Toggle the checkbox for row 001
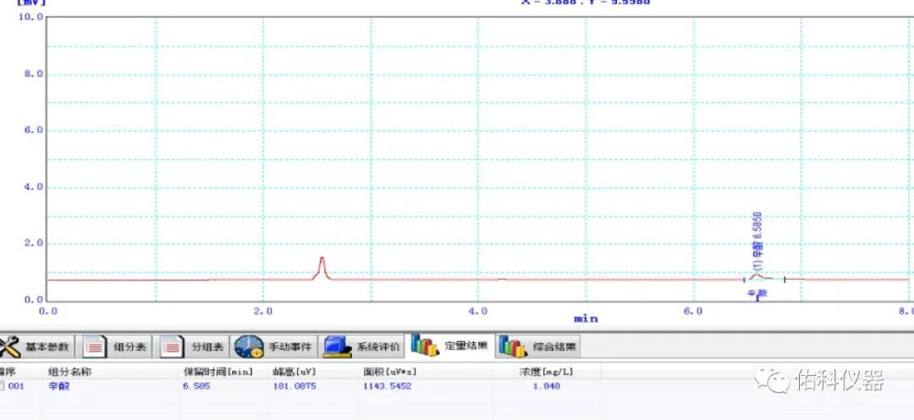The image size is (914, 420). [3, 386]
